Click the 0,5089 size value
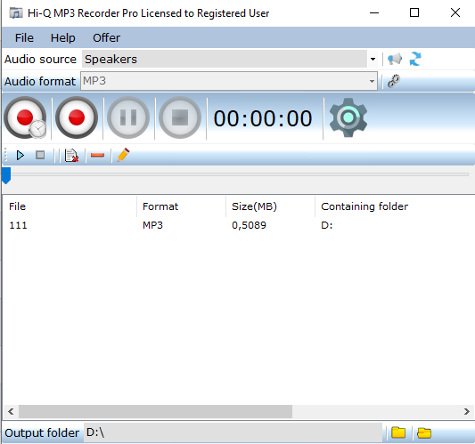 [249, 225]
